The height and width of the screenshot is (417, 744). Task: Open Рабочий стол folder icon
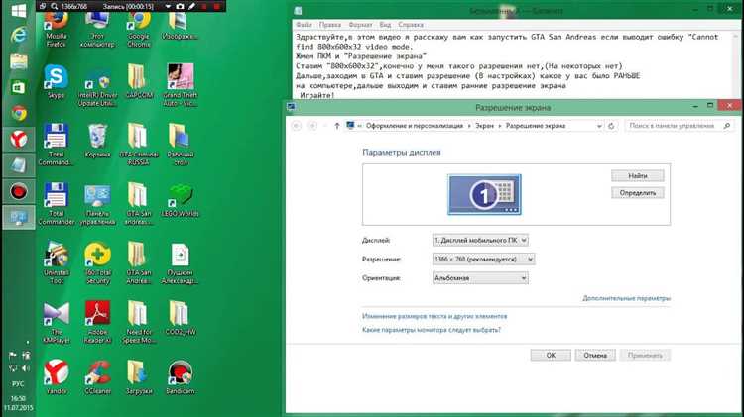181,145
